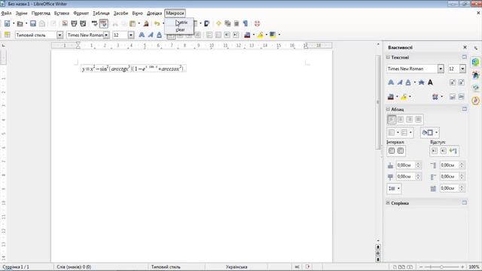Click the sidebar Navigator compass tab icon
This screenshot has height=271, width=482.
(x=475, y=100)
